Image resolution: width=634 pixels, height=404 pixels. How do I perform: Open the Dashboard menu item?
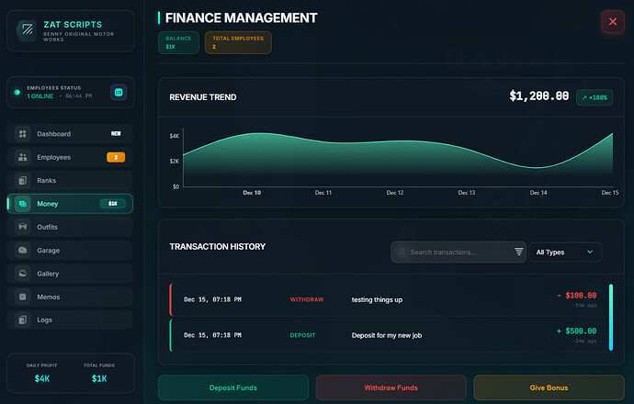70,134
